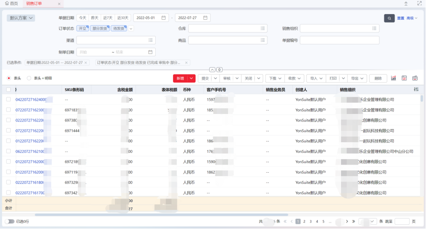Viewport: 426px width, 229px height.
Task: Click the search magnifier button
Action: 389,18
